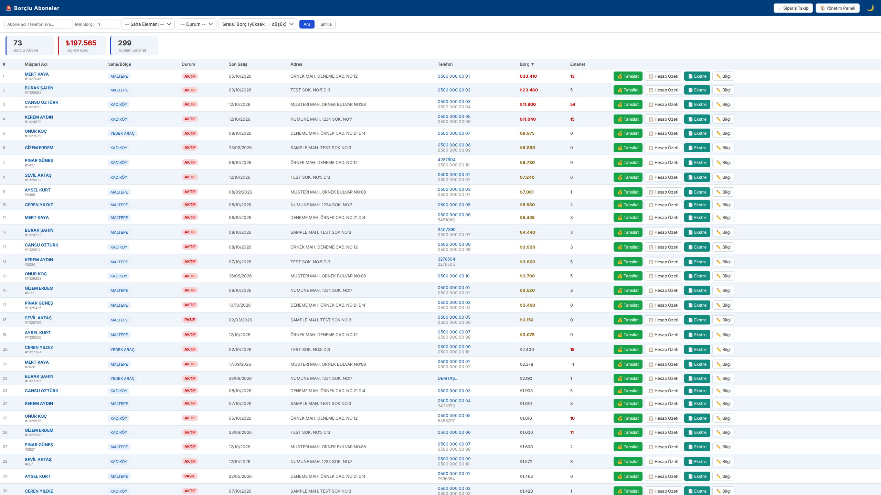Open Hesap Özeti for GİZEM ERDEM ₺8.890 row
Screen dimensions: 881x495
[663, 148]
